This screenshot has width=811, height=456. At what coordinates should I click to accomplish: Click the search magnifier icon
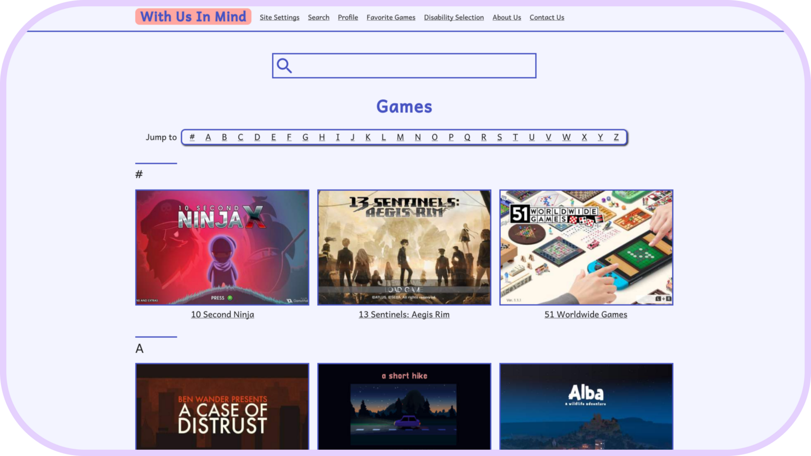[284, 66]
